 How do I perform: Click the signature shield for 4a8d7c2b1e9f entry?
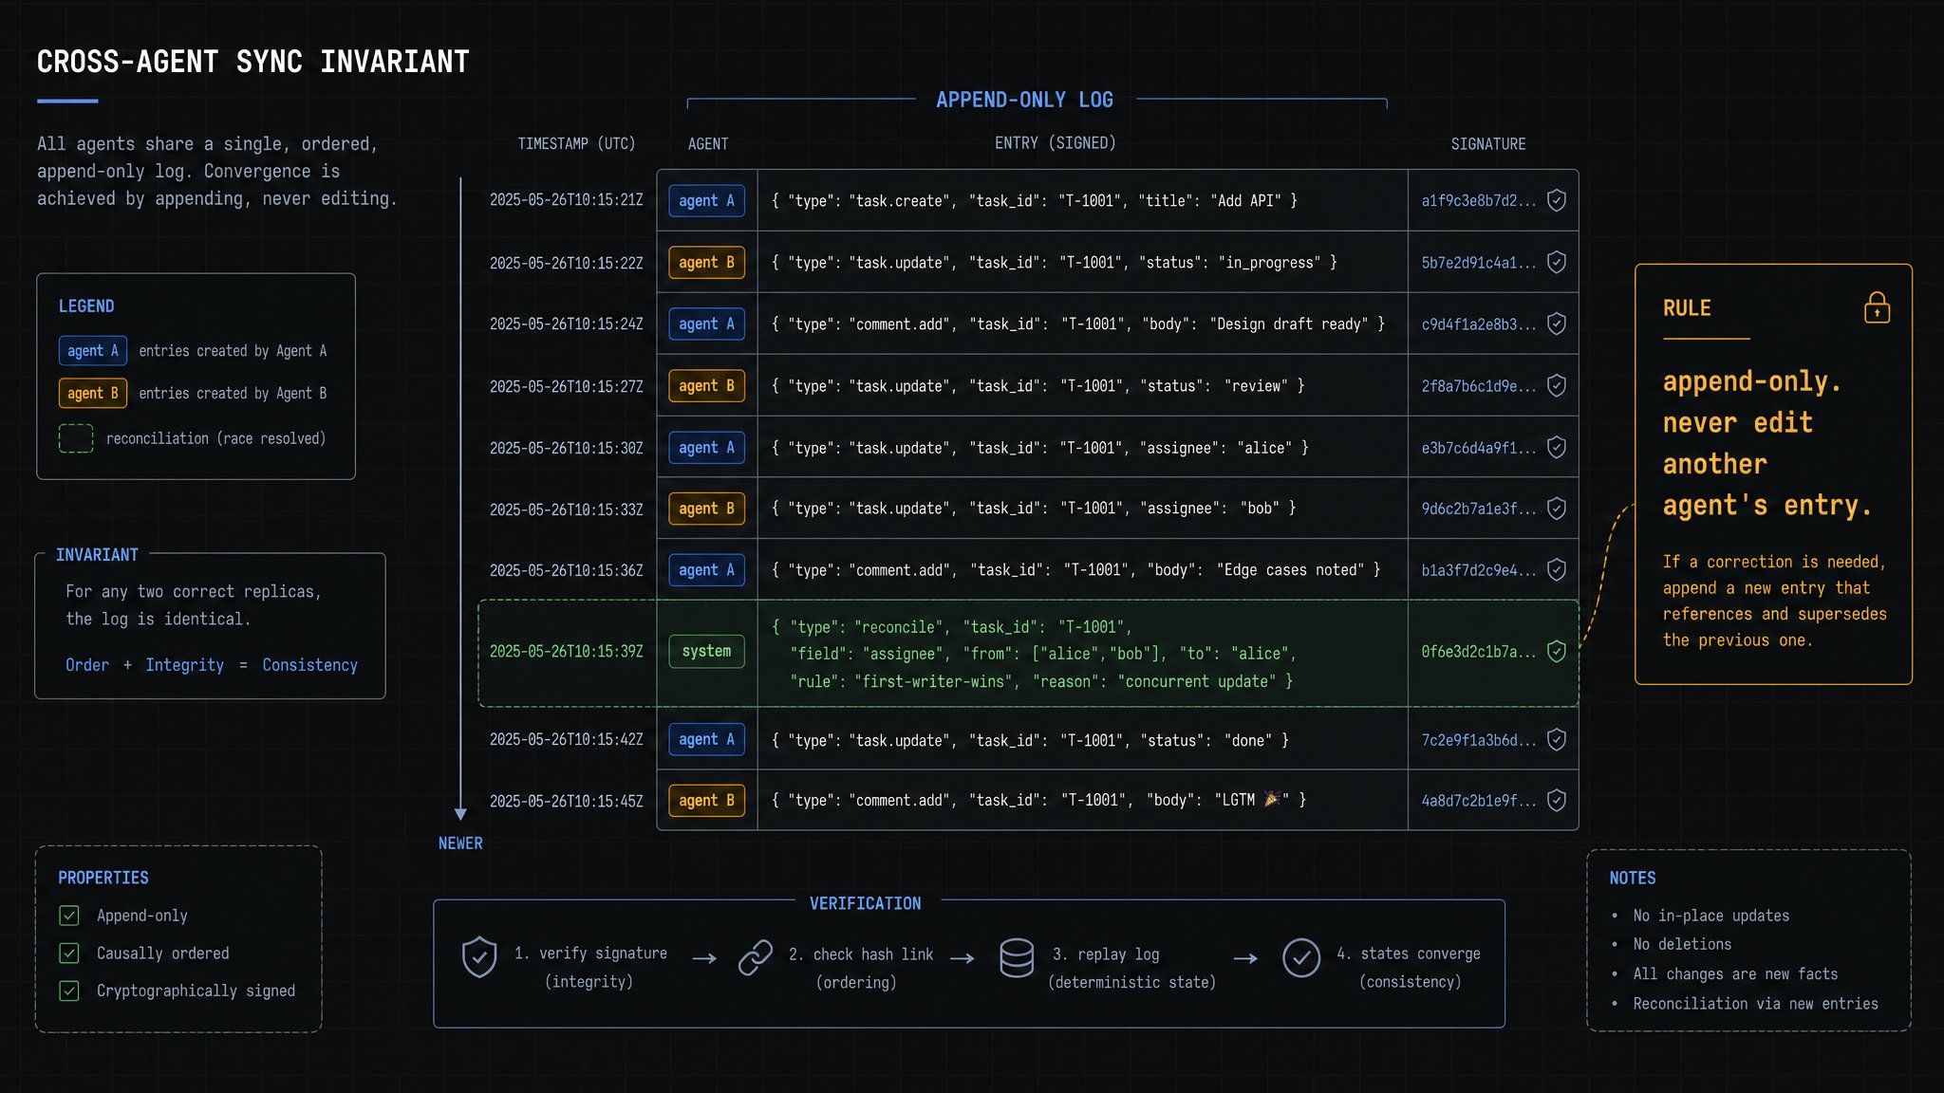(1557, 800)
